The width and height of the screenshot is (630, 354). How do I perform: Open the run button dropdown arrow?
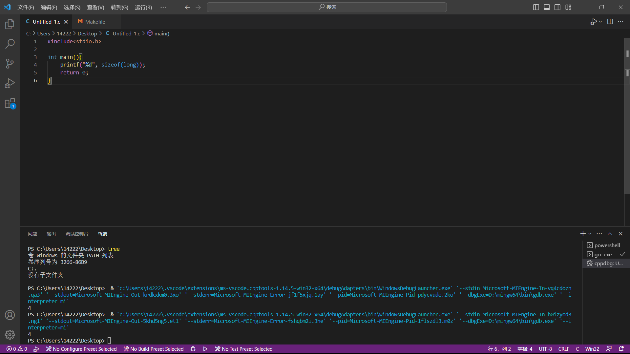click(600, 22)
